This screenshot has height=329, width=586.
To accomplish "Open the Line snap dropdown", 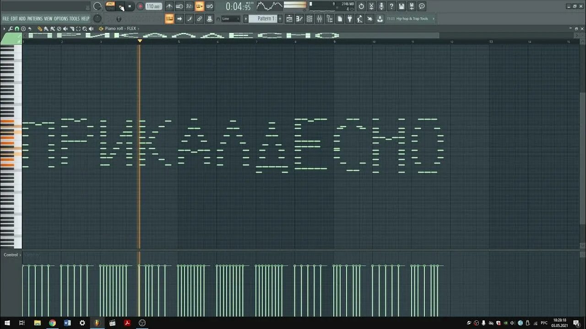I will [x=230, y=19].
